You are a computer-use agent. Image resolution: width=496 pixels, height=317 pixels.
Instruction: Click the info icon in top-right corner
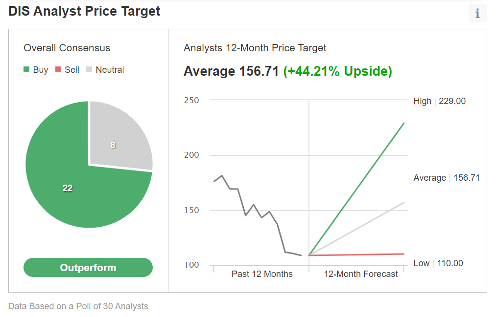[477, 14]
